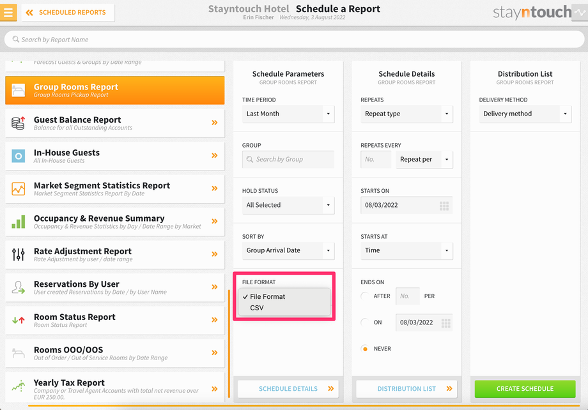Click the Rooms OOO/OOS title
Image resolution: width=588 pixels, height=410 pixels.
point(68,350)
